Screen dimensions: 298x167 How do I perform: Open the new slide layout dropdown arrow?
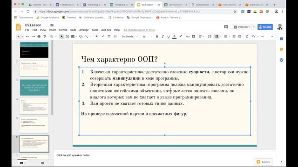pos(23,37)
